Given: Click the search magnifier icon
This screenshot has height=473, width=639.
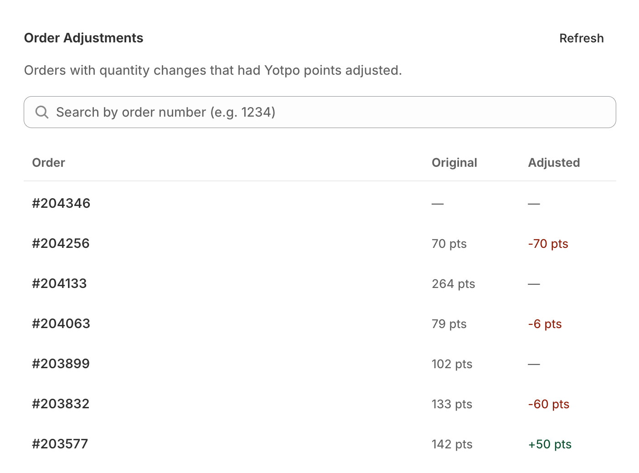Looking at the screenshot, I should (x=42, y=112).
